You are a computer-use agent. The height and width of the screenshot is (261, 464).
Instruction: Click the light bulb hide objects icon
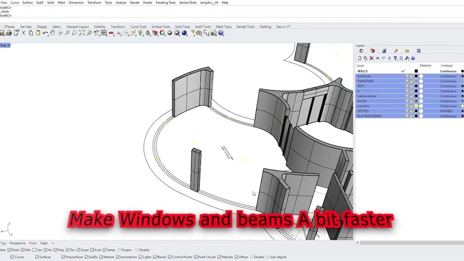pyautogui.click(x=140, y=33)
